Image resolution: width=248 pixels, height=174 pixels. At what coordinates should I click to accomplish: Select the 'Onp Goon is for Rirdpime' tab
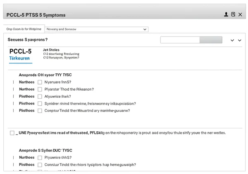24,29
